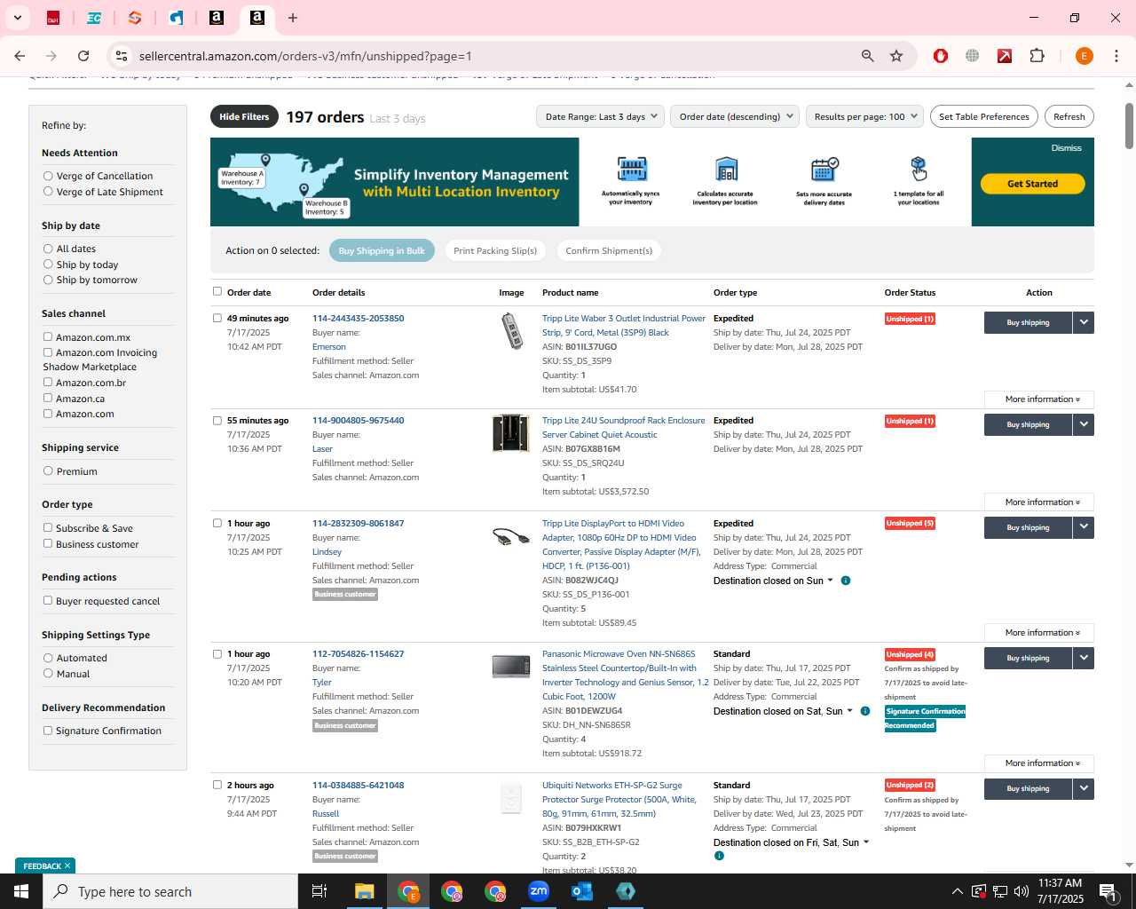Switch to the first browser tab

coord(53,18)
